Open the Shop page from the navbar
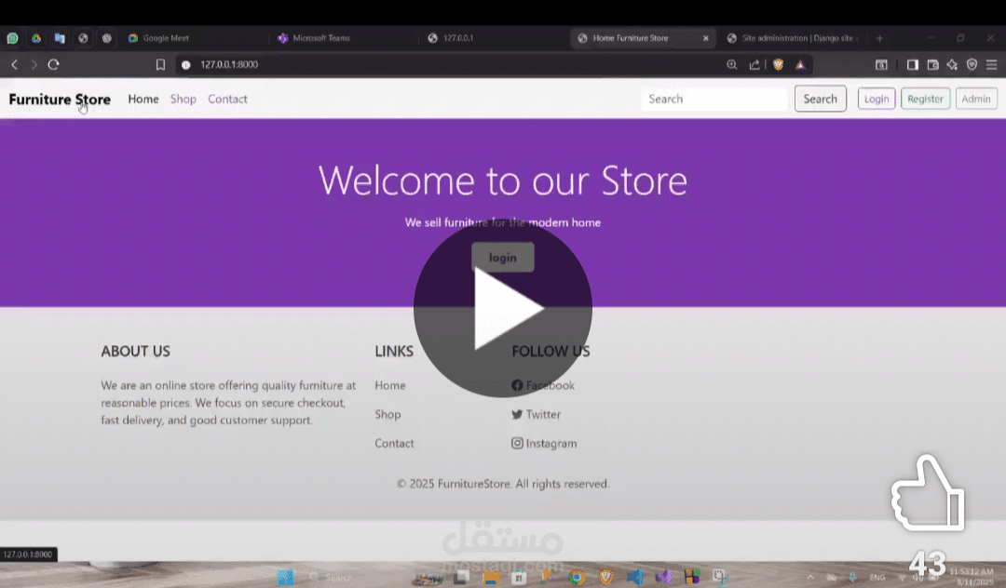The image size is (1006, 588). click(x=184, y=99)
